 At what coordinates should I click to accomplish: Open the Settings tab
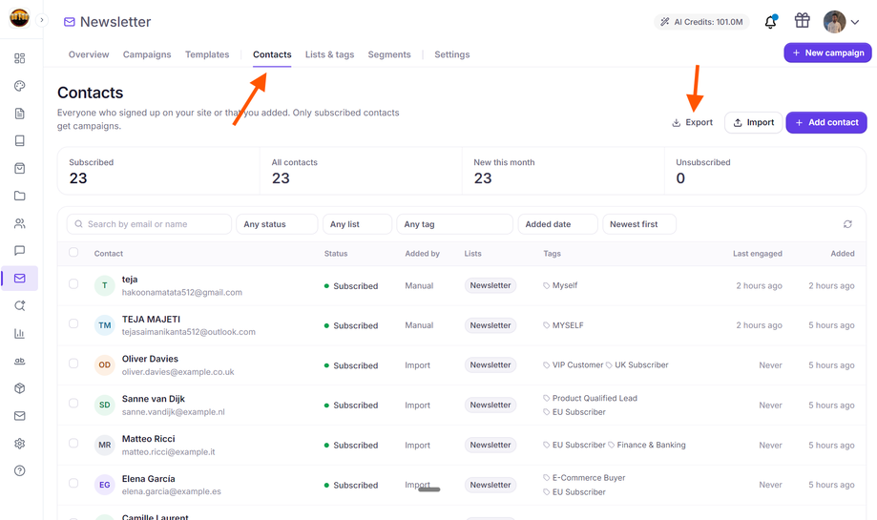pyautogui.click(x=452, y=54)
